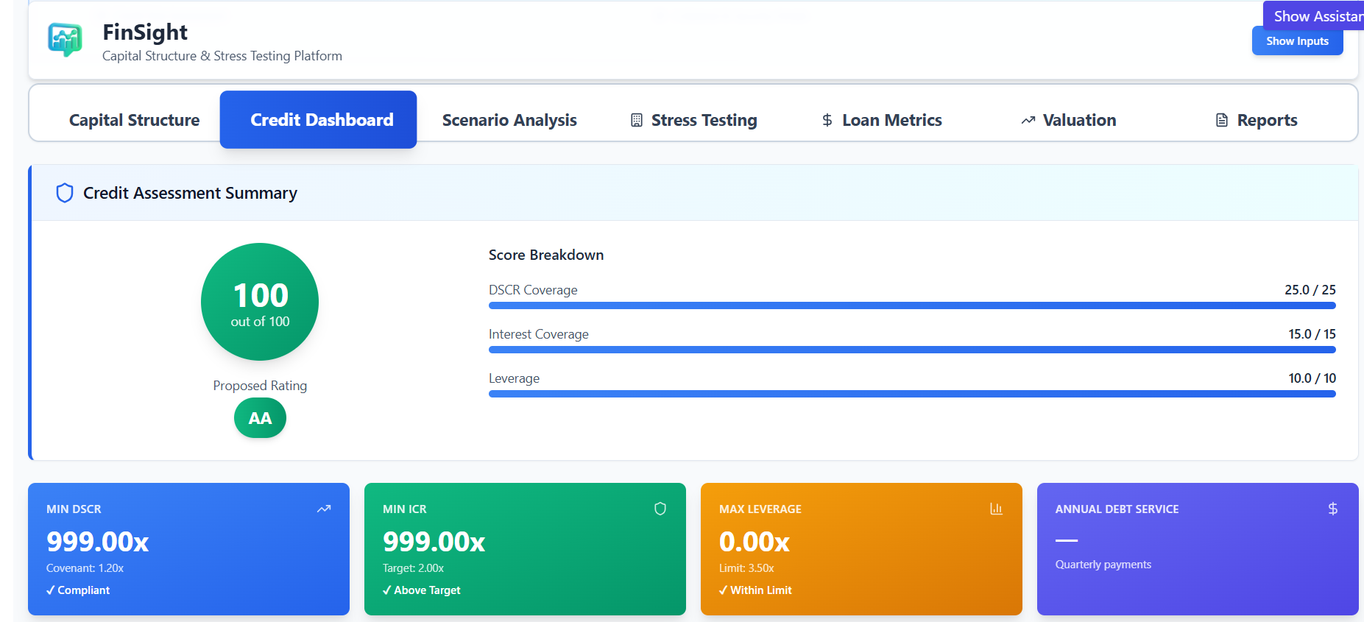Click the shield icon on Min ICR card

(660, 509)
